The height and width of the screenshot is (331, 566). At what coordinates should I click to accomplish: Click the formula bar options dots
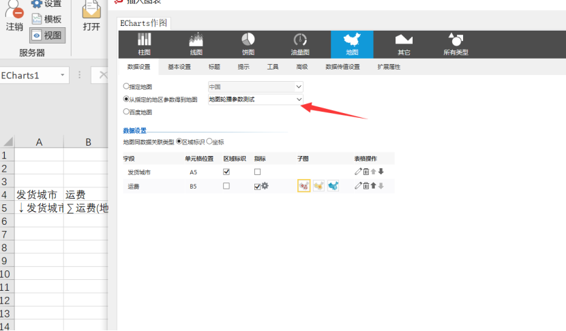click(79, 75)
